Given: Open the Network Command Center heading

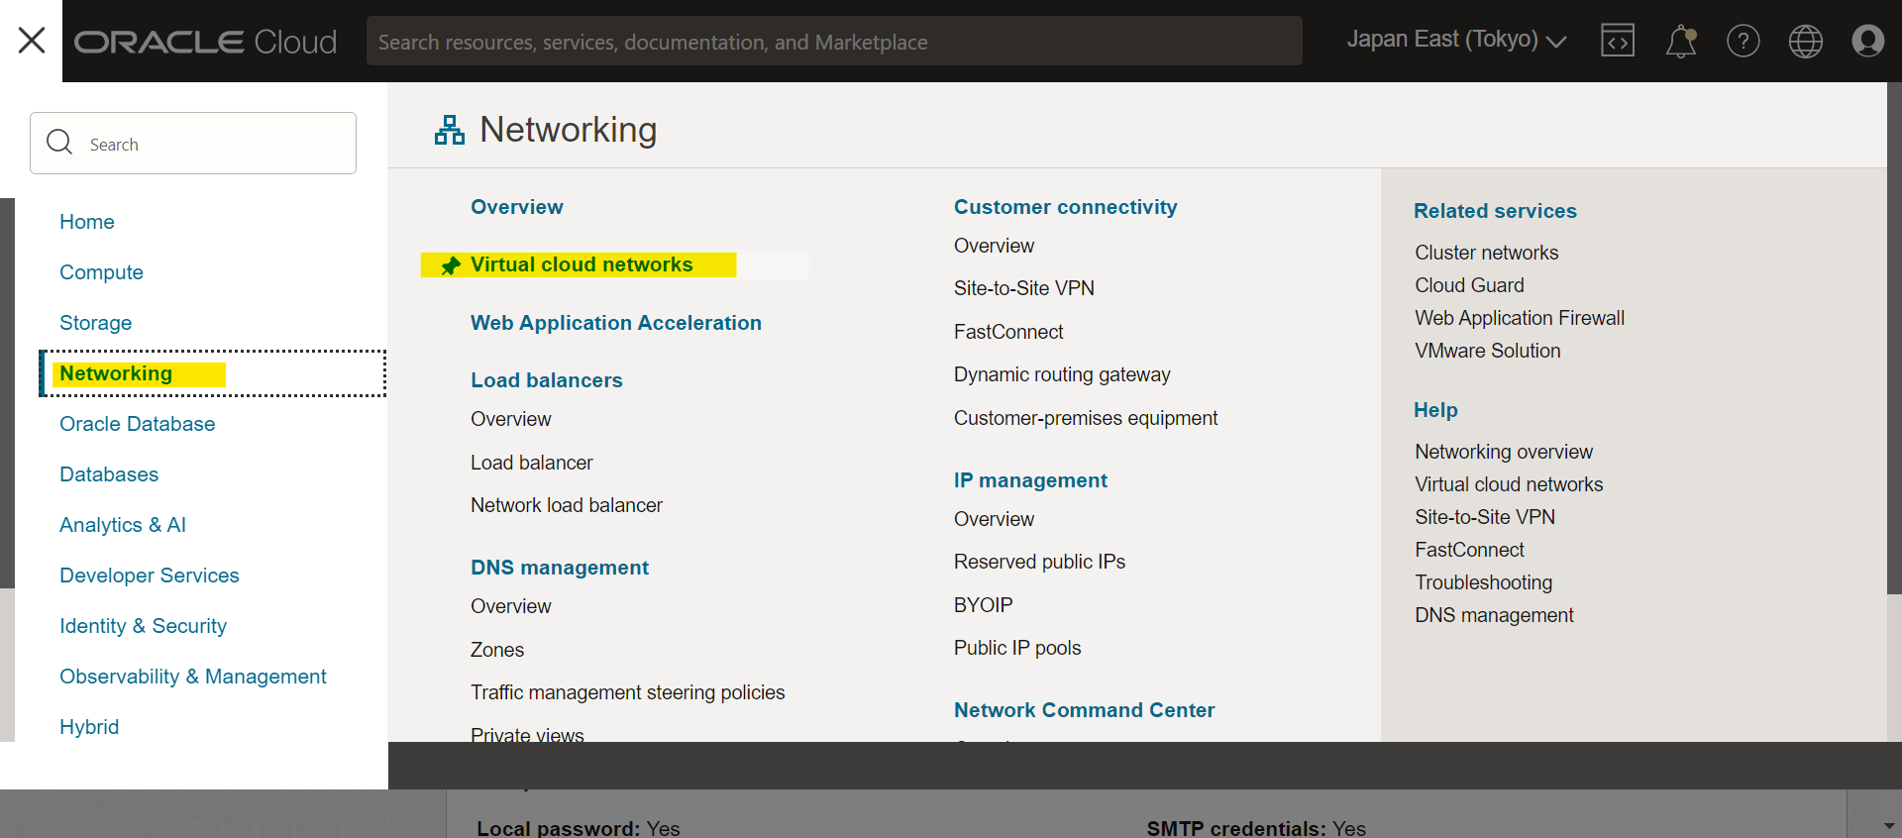Looking at the screenshot, I should click(1084, 710).
